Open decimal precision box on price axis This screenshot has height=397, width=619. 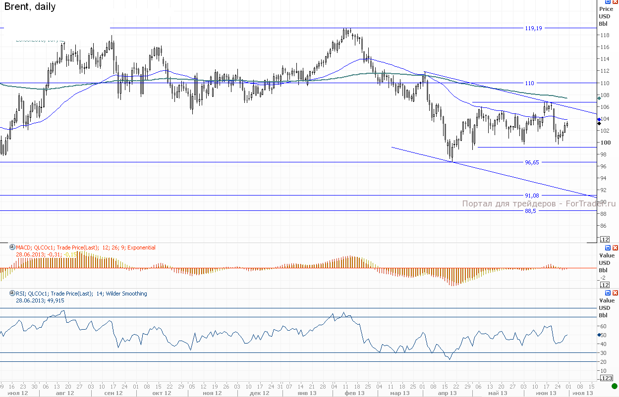pyautogui.click(x=605, y=240)
